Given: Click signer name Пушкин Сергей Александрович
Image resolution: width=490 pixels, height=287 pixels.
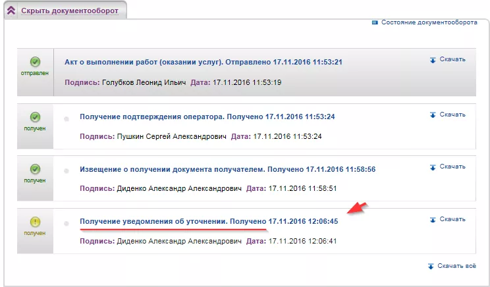Looking at the screenshot, I should tap(171, 136).
